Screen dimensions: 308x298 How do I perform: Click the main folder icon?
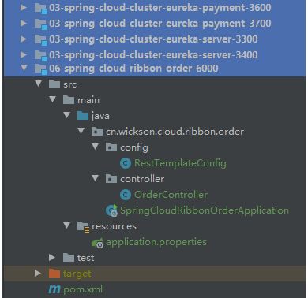pos(69,100)
